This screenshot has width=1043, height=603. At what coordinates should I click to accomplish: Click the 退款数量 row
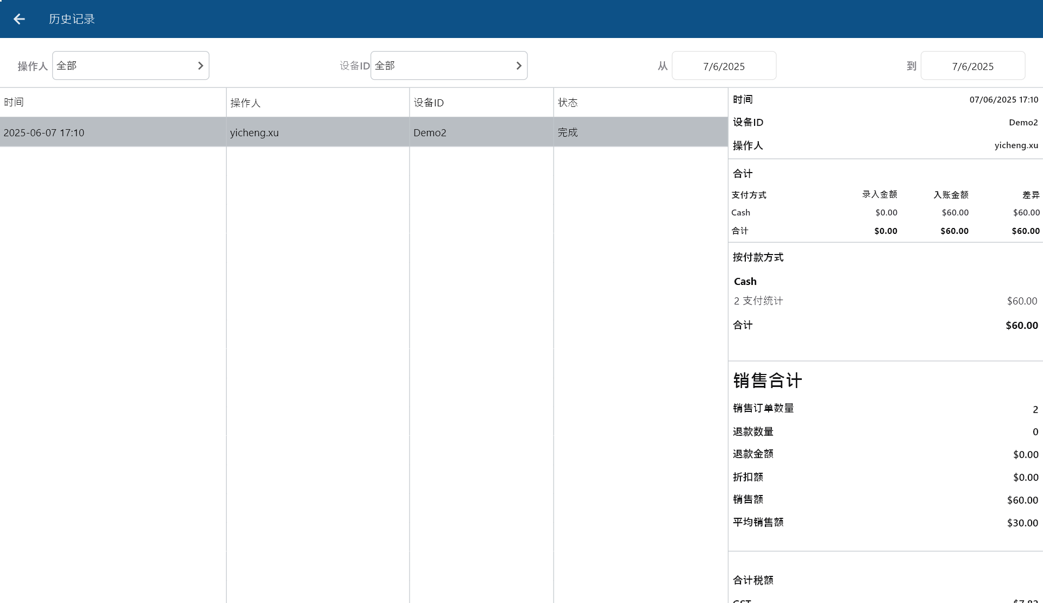pyautogui.click(x=885, y=431)
